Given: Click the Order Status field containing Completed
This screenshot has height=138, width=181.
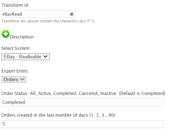Looking at the screenshot, I should click(83, 102).
